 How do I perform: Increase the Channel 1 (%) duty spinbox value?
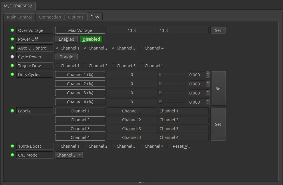pos(208,73)
